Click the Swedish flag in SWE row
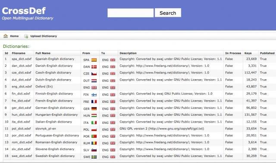 click(x=94, y=157)
